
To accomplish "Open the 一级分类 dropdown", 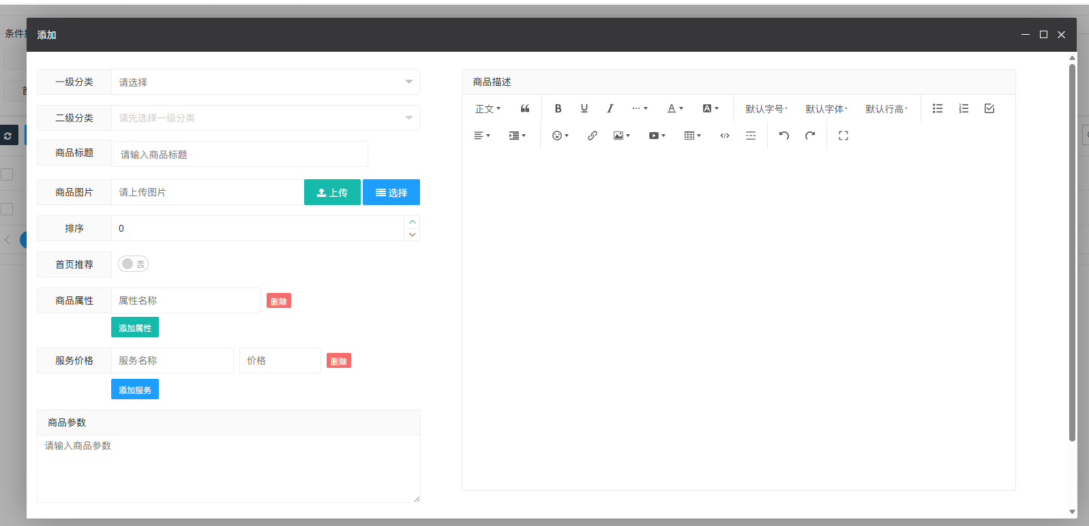I will pos(265,82).
